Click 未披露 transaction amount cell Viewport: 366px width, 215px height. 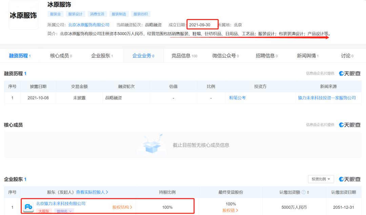click(79, 98)
